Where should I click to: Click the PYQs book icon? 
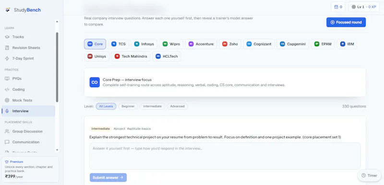[7, 79]
